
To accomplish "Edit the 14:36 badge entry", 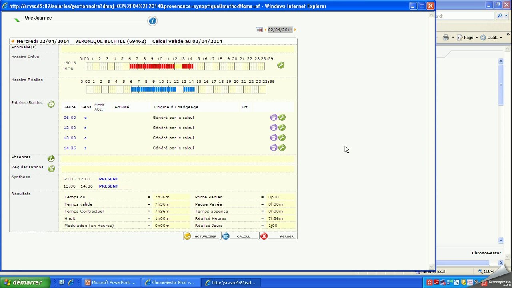I will pyautogui.click(x=282, y=148).
